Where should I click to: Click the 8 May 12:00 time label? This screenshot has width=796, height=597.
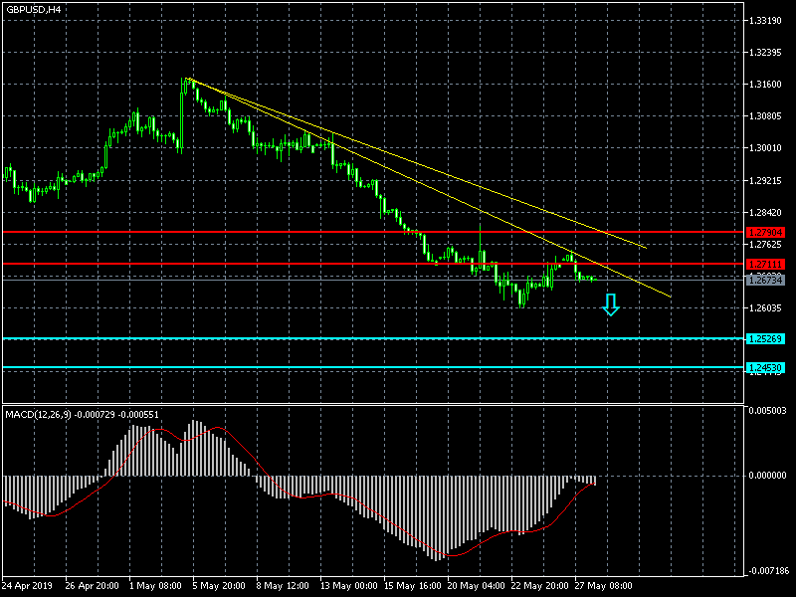[x=283, y=586]
